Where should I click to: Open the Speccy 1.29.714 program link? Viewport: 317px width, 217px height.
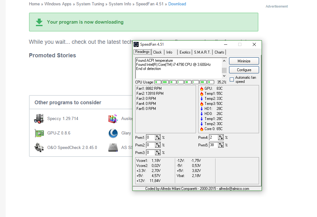pos(63,119)
